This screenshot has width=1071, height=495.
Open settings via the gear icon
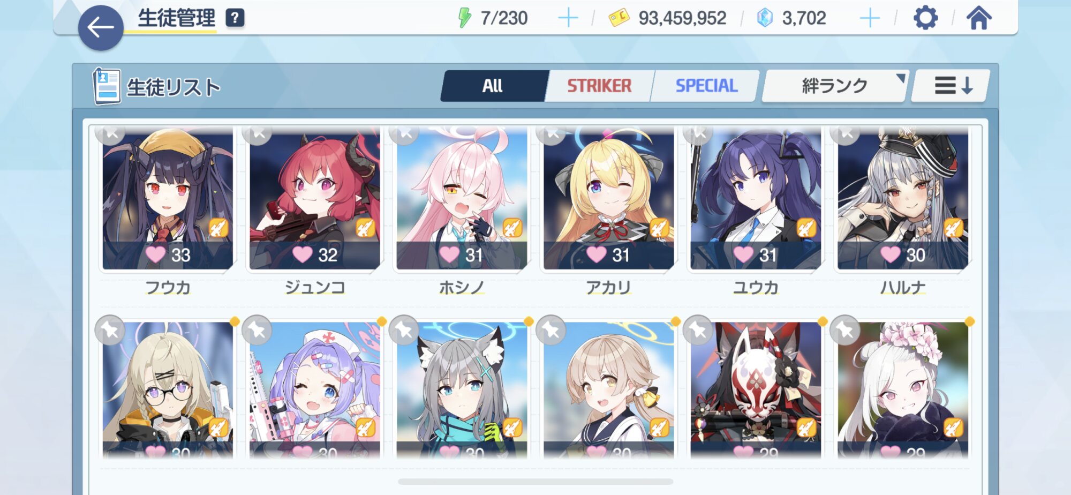pos(925,18)
